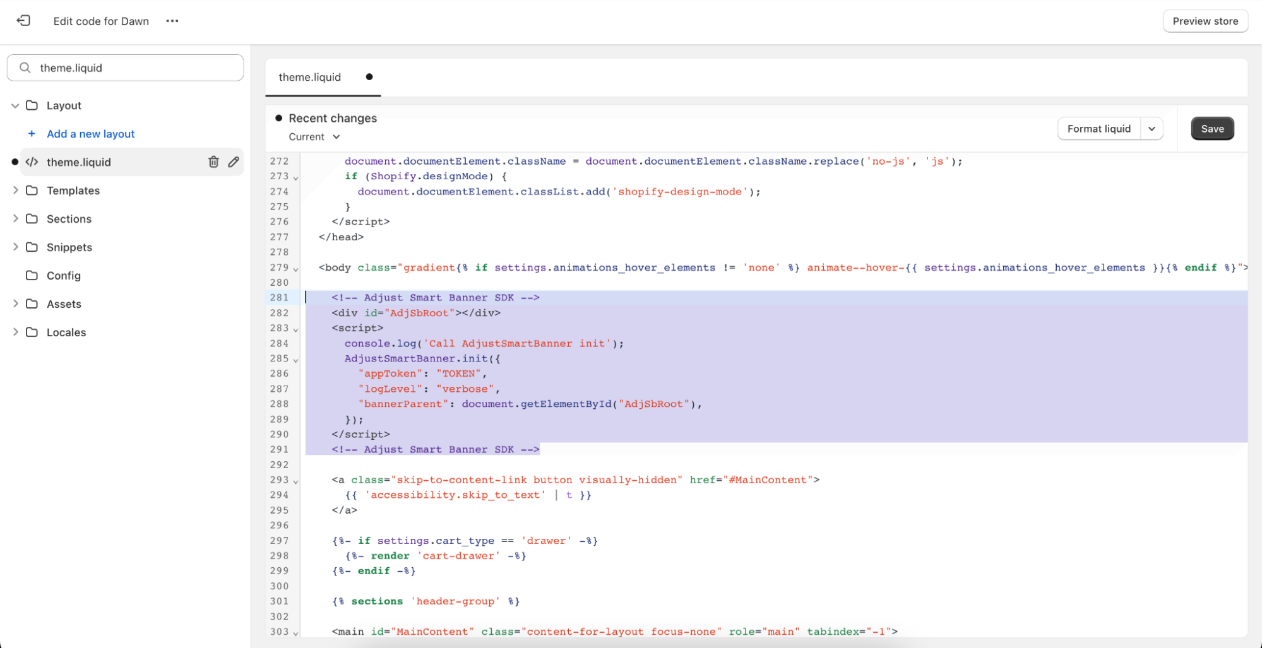Click the unsaved changes dot on theme.liquid tab
Viewport: 1262px width, 648px height.
point(369,77)
